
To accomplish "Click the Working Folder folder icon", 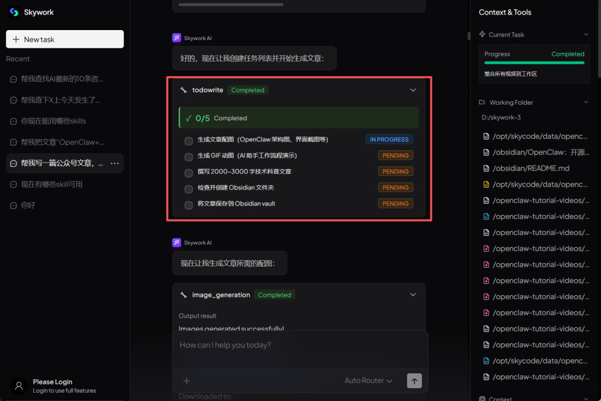I will 482,102.
